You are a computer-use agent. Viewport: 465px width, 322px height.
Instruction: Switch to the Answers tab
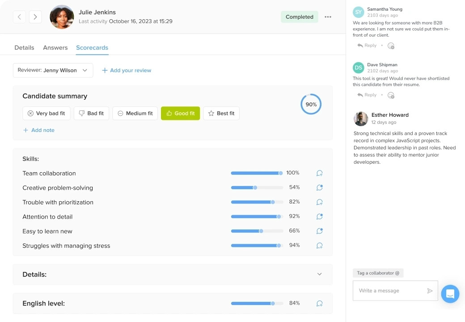[55, 47]
